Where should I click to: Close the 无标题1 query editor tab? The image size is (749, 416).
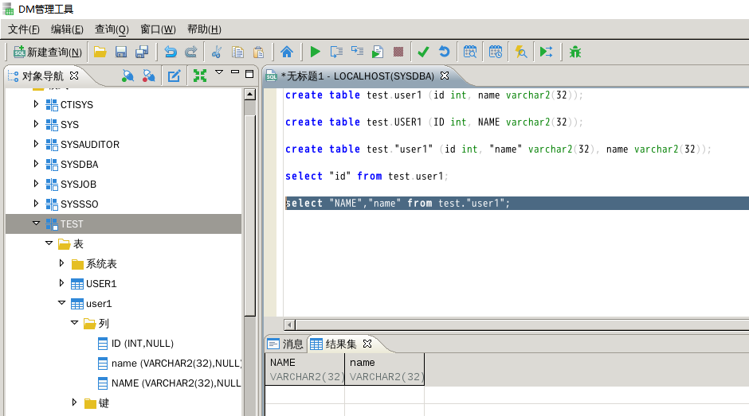click(x=445, y=76)
